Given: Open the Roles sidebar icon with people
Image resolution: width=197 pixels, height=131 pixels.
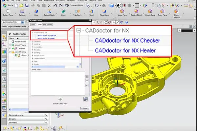Looking at the screenshot, I should 4,101.
